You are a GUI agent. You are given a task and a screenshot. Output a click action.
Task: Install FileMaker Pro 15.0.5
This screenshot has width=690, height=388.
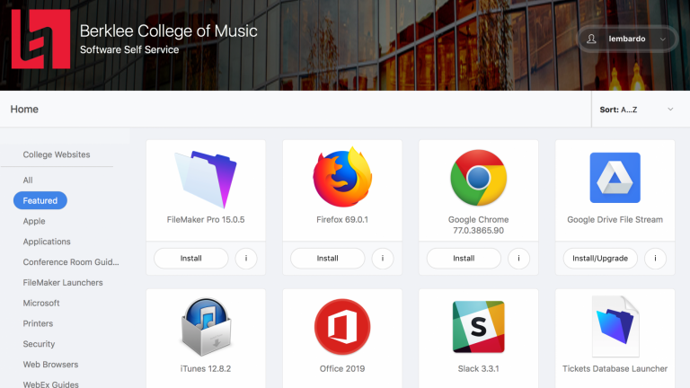tap(191, 259)
